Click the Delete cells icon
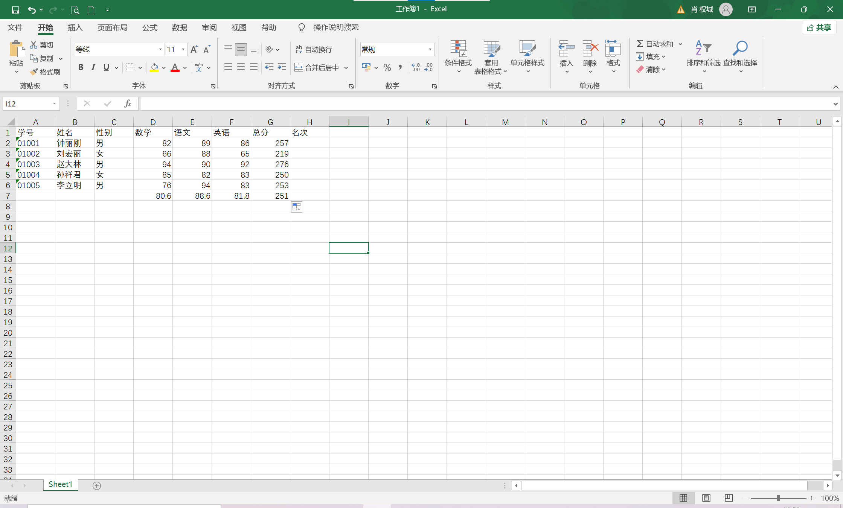Screen dimensions: 843x508 tap(590, 49)
